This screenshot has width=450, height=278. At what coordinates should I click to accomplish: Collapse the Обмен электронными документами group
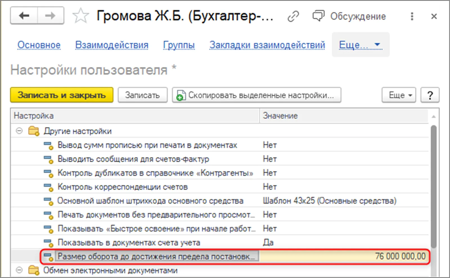(x=19, y=270)
